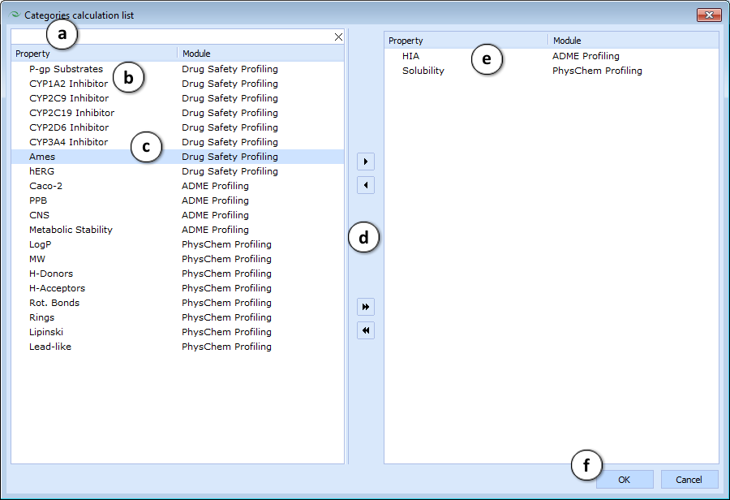The image size is (730, 500).
Task: Select the H-Acceptors property
Action: (178, 288)
